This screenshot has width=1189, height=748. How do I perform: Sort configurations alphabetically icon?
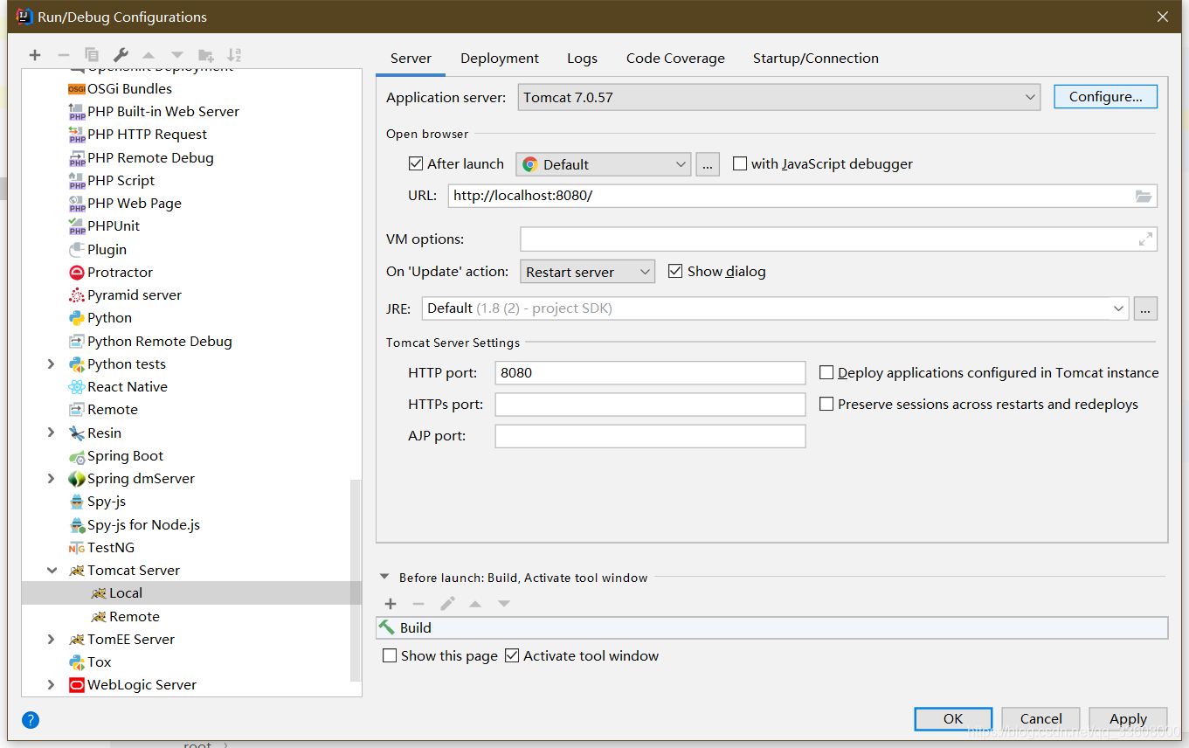click(x=234, y=55)
